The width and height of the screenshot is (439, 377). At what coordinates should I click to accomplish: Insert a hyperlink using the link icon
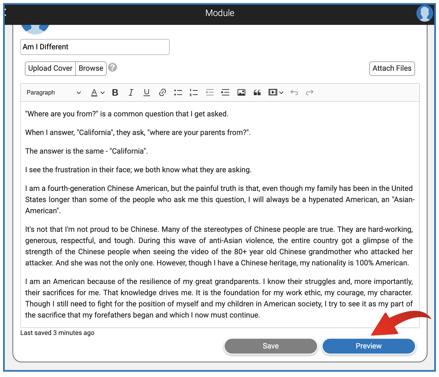tap(162, 93)
